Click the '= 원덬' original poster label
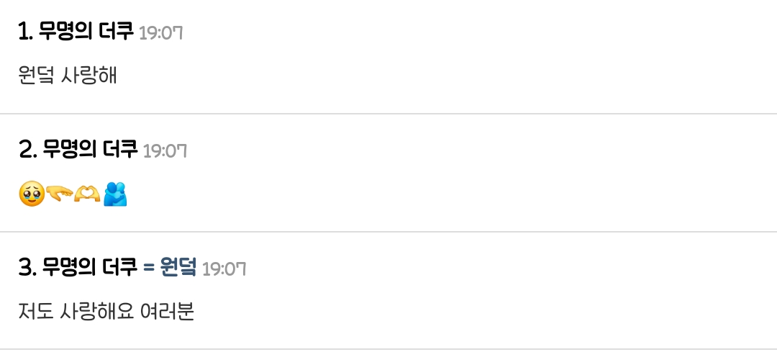Viewport: 777px width, 352px height. click(169, 268)
